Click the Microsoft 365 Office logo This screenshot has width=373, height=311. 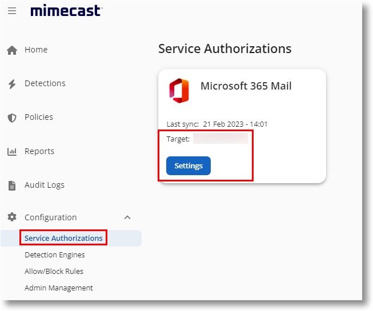click(x=179, y=91)
